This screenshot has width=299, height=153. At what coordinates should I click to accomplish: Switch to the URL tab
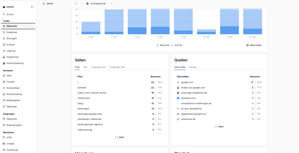86,67
